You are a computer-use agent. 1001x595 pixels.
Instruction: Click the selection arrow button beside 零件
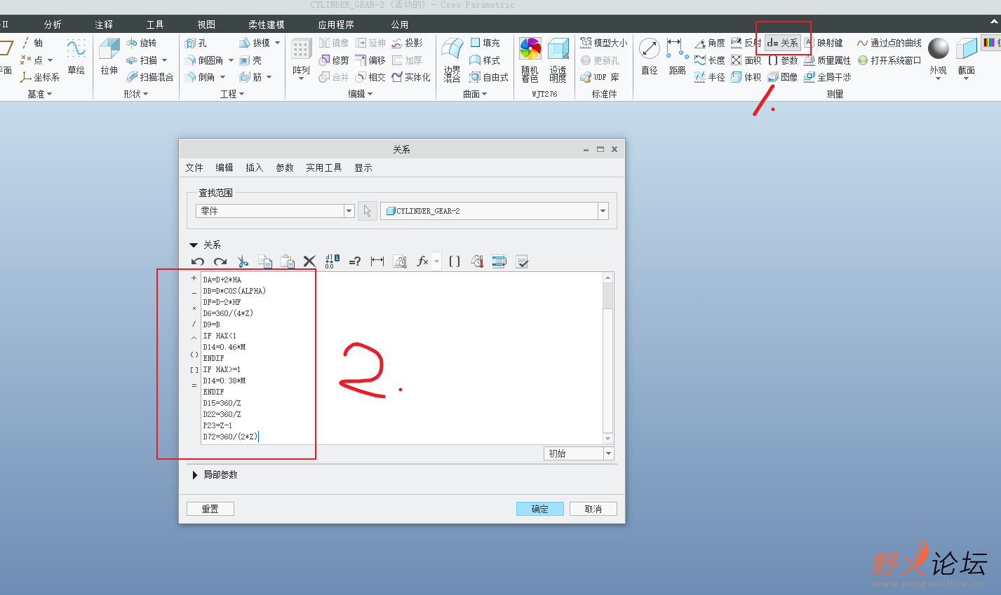click(368, 211)
